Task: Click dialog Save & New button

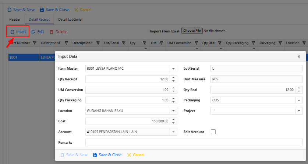Action: [74, 155]
